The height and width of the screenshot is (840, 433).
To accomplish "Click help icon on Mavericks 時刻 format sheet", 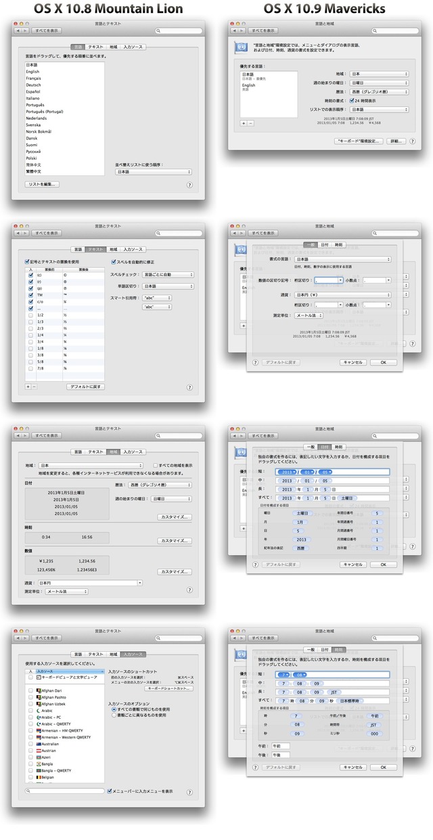I will point(255,768).
